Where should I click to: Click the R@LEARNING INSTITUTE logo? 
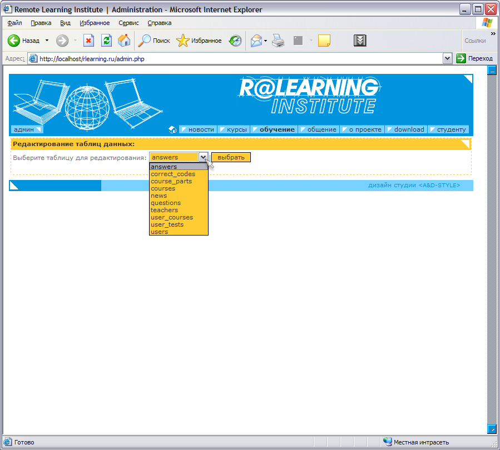[x=309, y=95]
